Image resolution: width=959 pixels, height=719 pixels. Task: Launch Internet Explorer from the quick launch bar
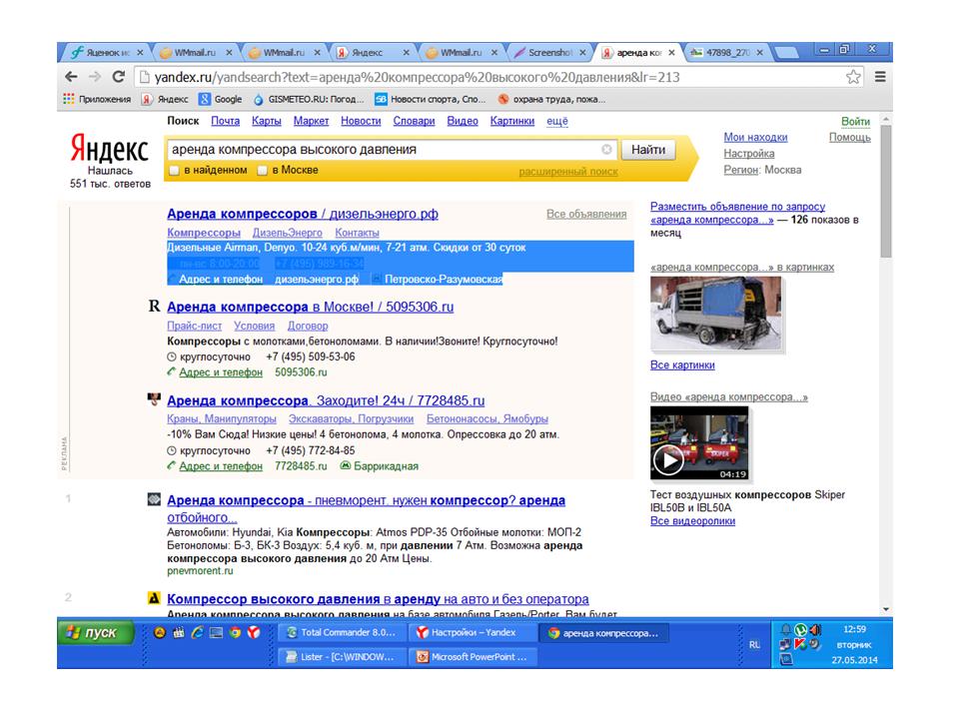(197, 633)
